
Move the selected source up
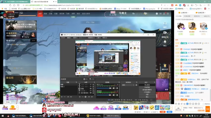tap(89, 97)
